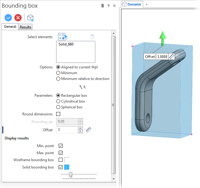Increase Rounding up value with up arrow
The width and height of the screenshot is (200, 188).
80,120
